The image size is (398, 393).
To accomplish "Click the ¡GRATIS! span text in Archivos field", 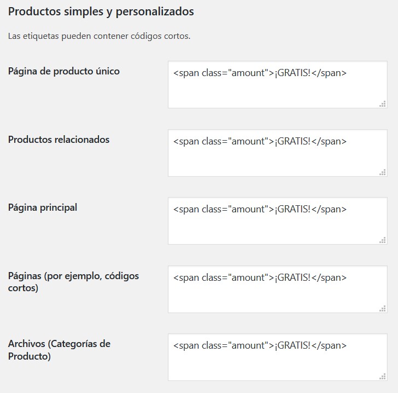I will coord(292,345).
